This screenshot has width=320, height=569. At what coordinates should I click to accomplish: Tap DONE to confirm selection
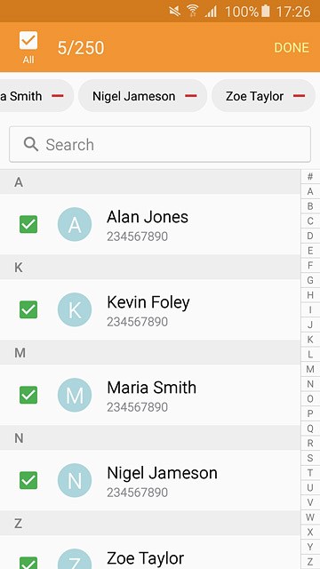point(292,48)
